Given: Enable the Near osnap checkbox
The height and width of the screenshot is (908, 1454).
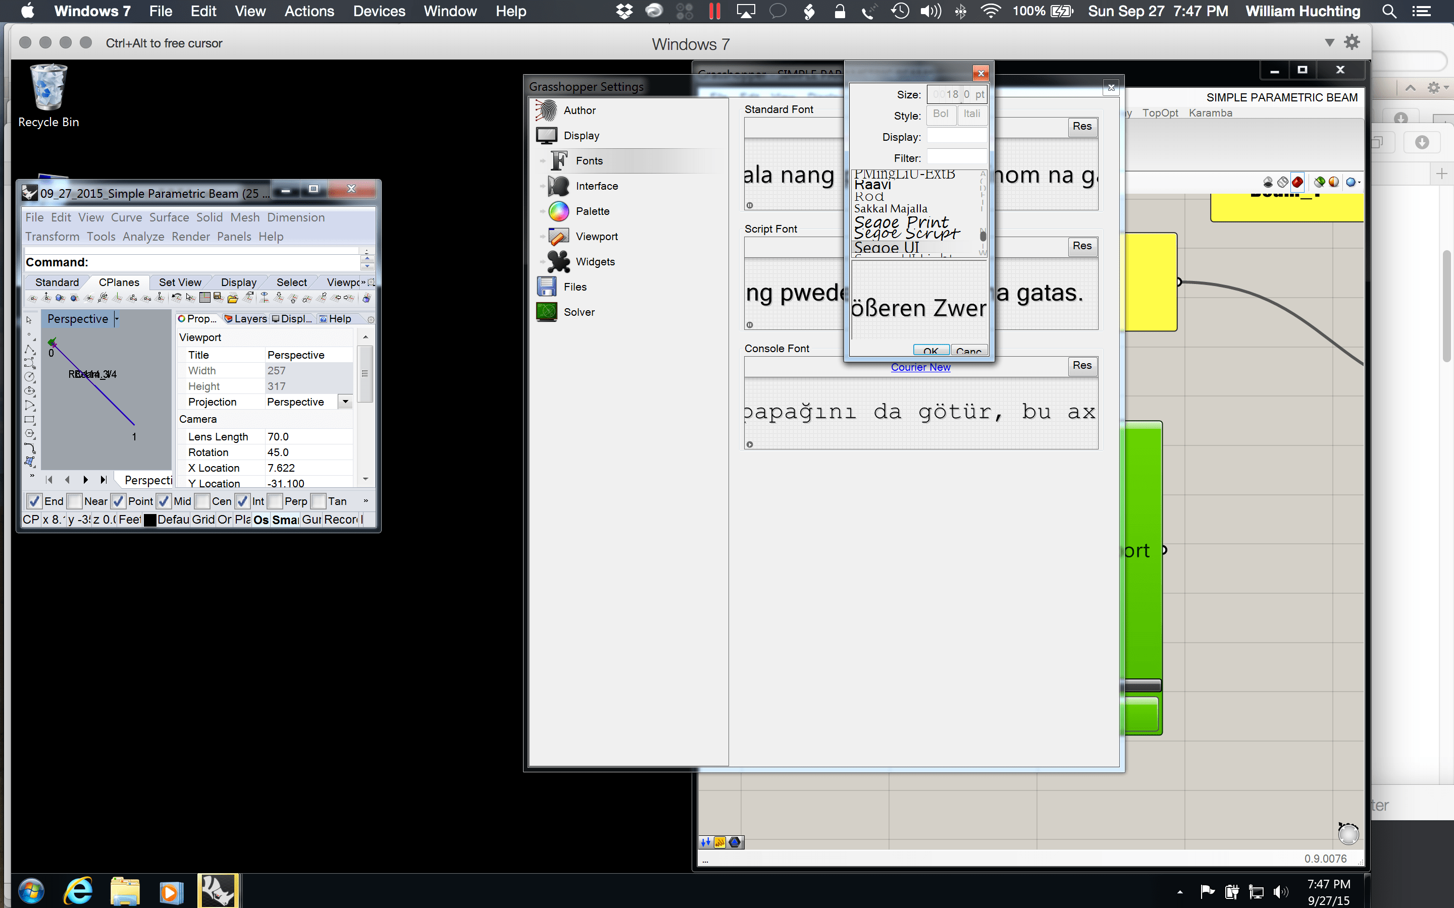Looking at the screenshot, I should coord(75,501).
